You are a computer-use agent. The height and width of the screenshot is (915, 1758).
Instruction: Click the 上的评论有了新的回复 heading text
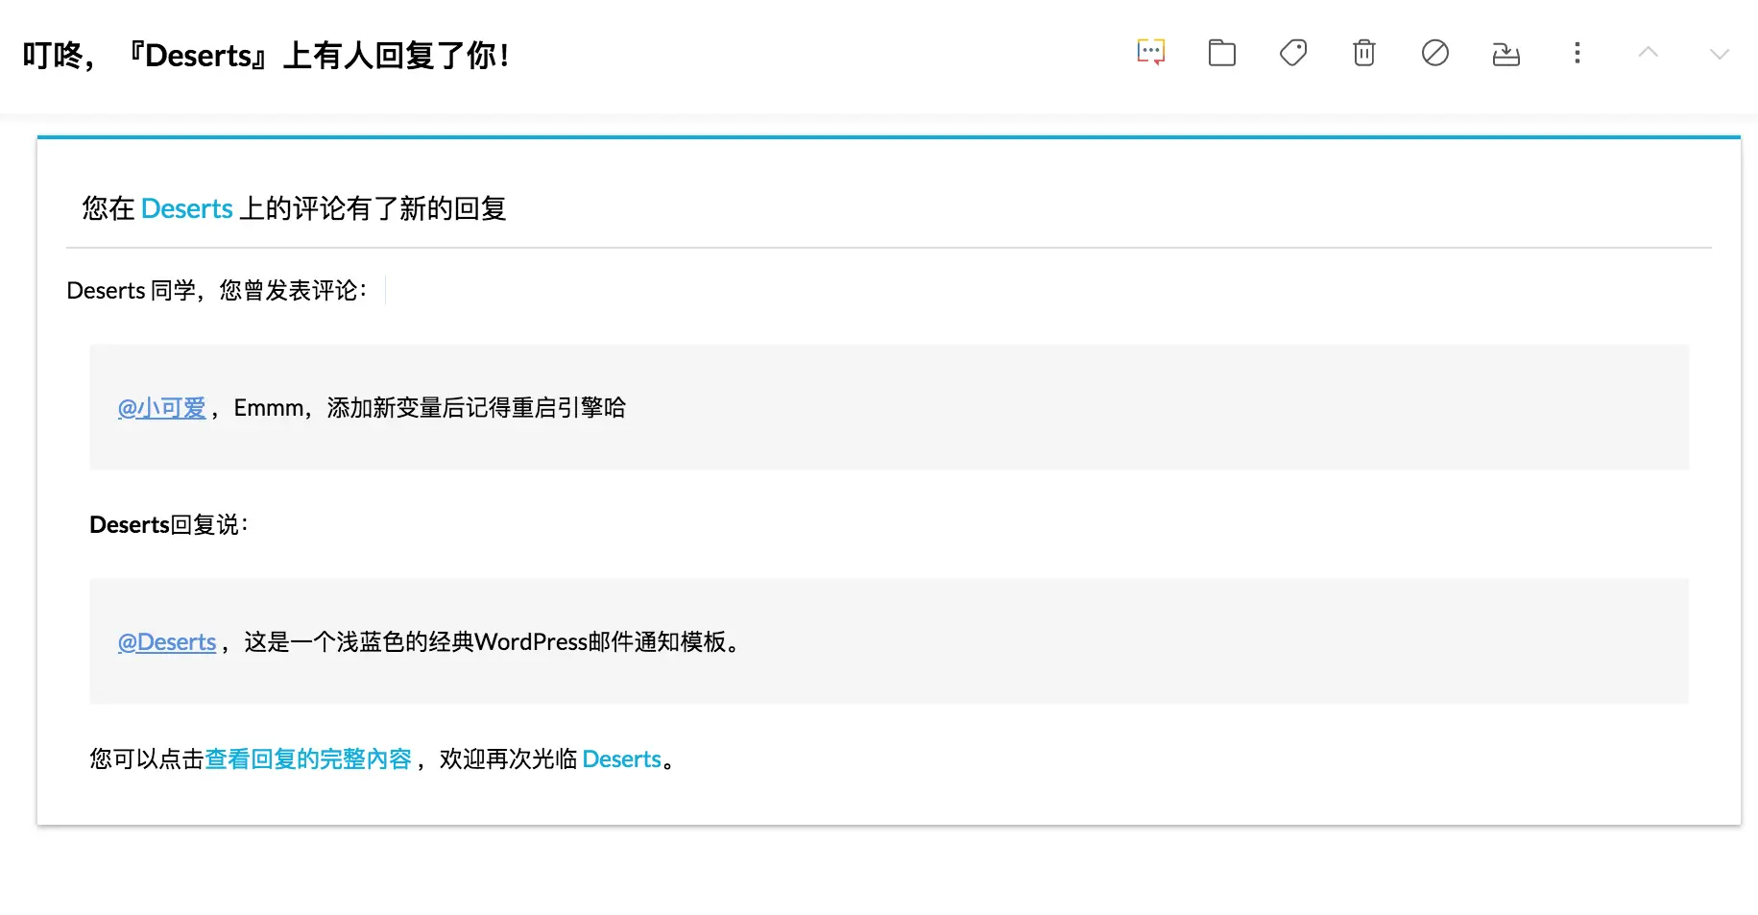373,208
